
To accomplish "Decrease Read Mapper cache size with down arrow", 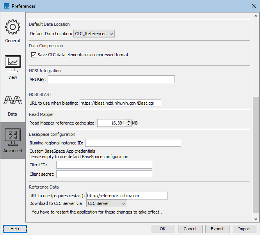I will coord(128,125).
